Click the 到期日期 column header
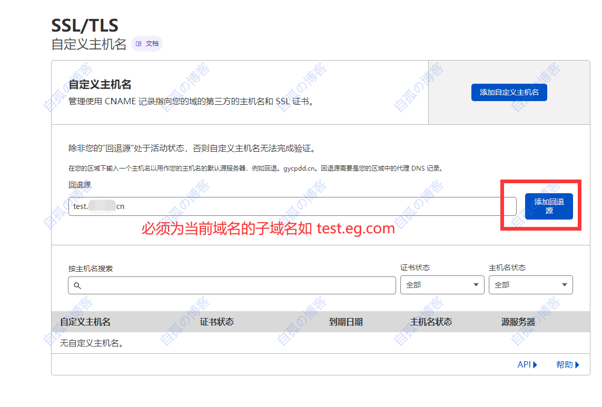602x407 pixels. (x=346, y=322)
